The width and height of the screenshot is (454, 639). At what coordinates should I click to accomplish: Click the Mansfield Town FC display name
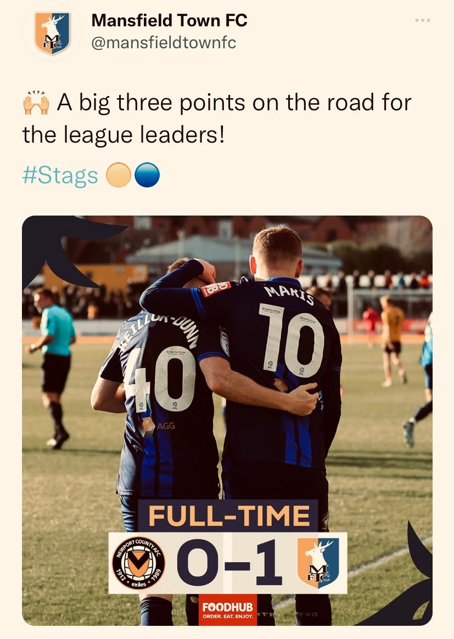pos(169,20)
